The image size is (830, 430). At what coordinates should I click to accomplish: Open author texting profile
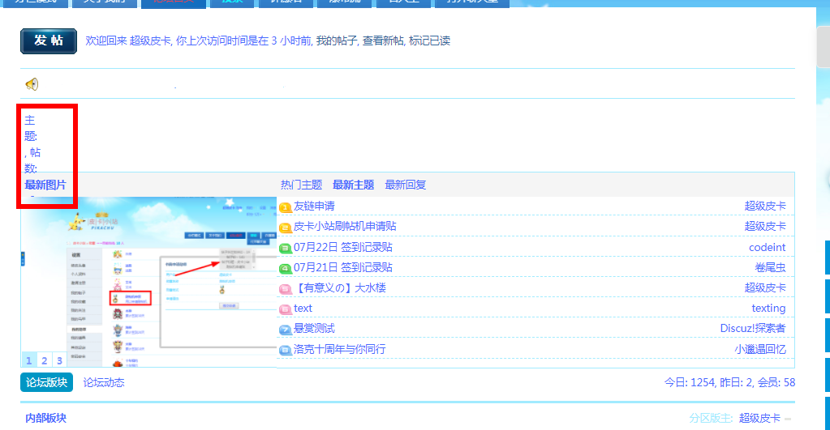768,308
